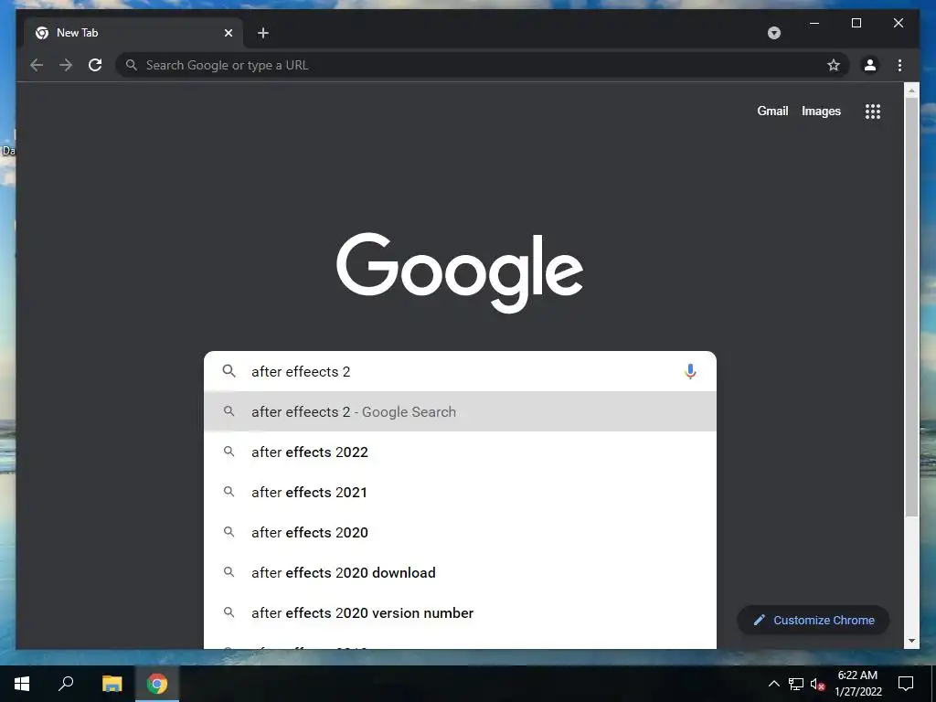Select 'after effects 2022' suggestion
936x702 pixels.
[460, 452]
